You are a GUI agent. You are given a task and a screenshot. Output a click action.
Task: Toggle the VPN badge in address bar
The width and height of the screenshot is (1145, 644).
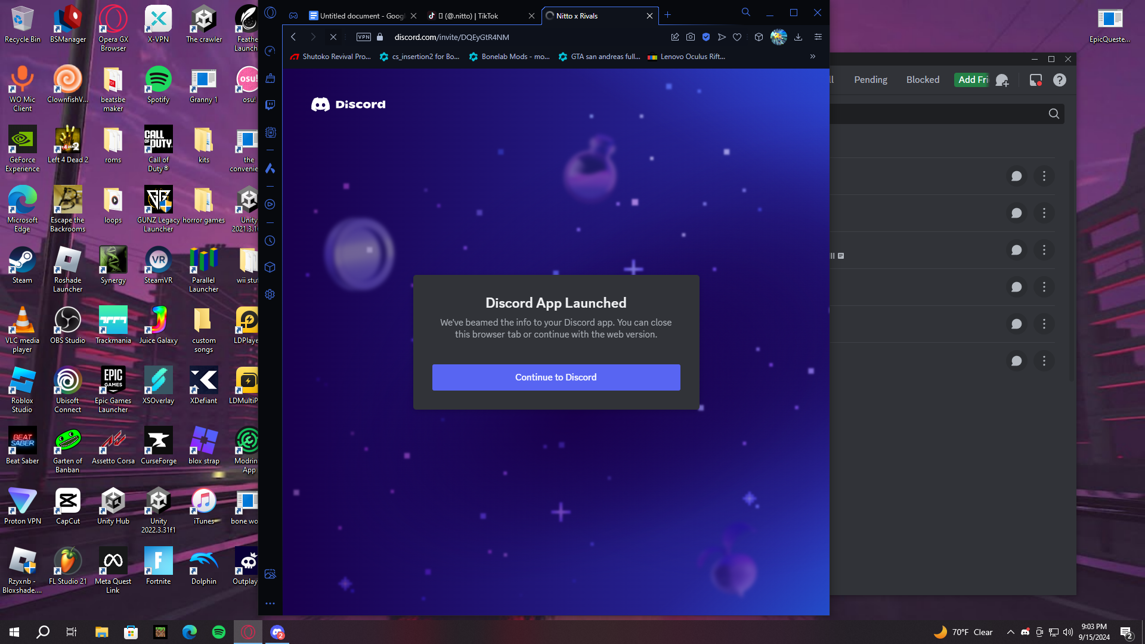[x=363, y=37]
